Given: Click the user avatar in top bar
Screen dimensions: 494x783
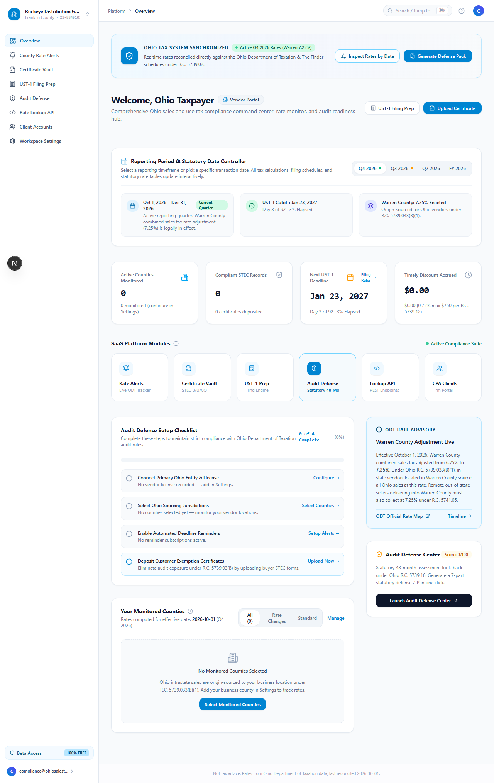Looking at the screenshot, I should 479,11.
